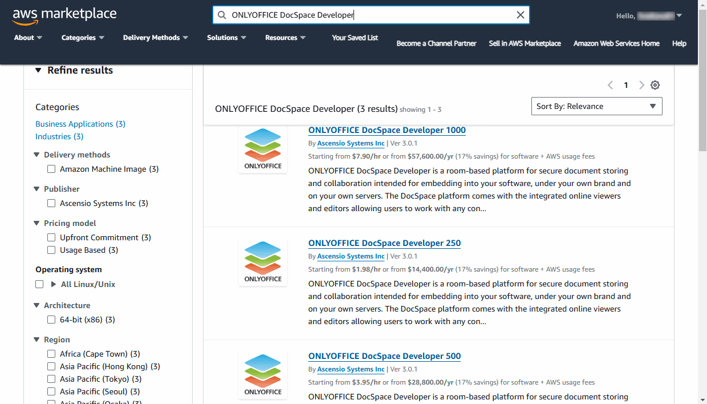Clear search text with X icon
The image size is (707, 404).
[520, 15]
